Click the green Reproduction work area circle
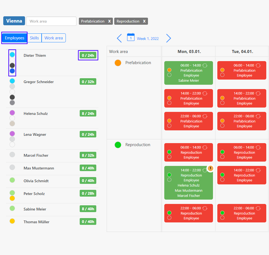 click(x=118, y=145)
